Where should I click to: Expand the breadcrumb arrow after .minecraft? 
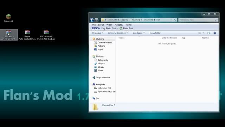pyautogui.click(x=155, y=20)
